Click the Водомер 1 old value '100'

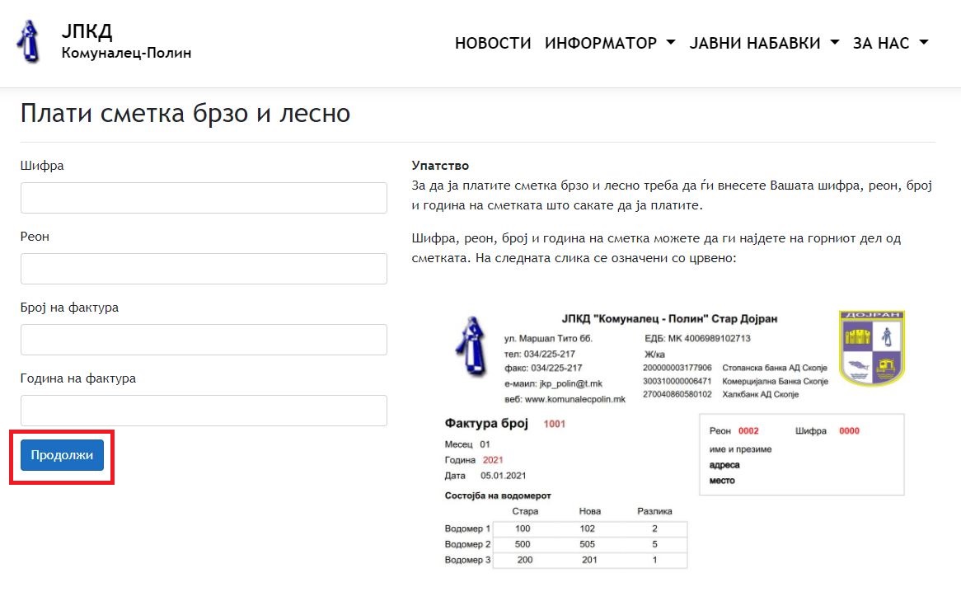[523, 529]
